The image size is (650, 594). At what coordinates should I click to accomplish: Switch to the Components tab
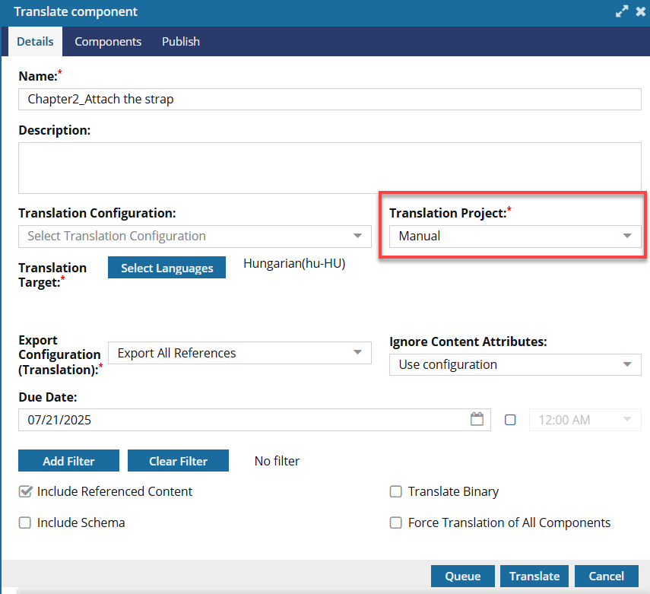[108, 42]
